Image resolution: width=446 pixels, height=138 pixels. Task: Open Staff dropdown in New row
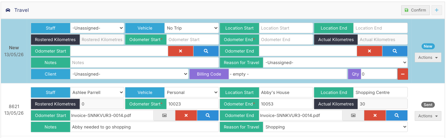coord(97,28)
